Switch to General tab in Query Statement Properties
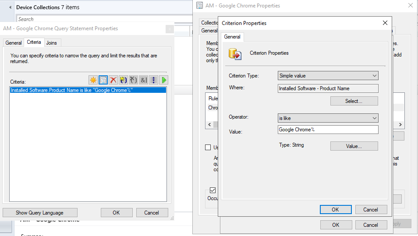Viewport: 418px width, 236px height. (14, 43)
